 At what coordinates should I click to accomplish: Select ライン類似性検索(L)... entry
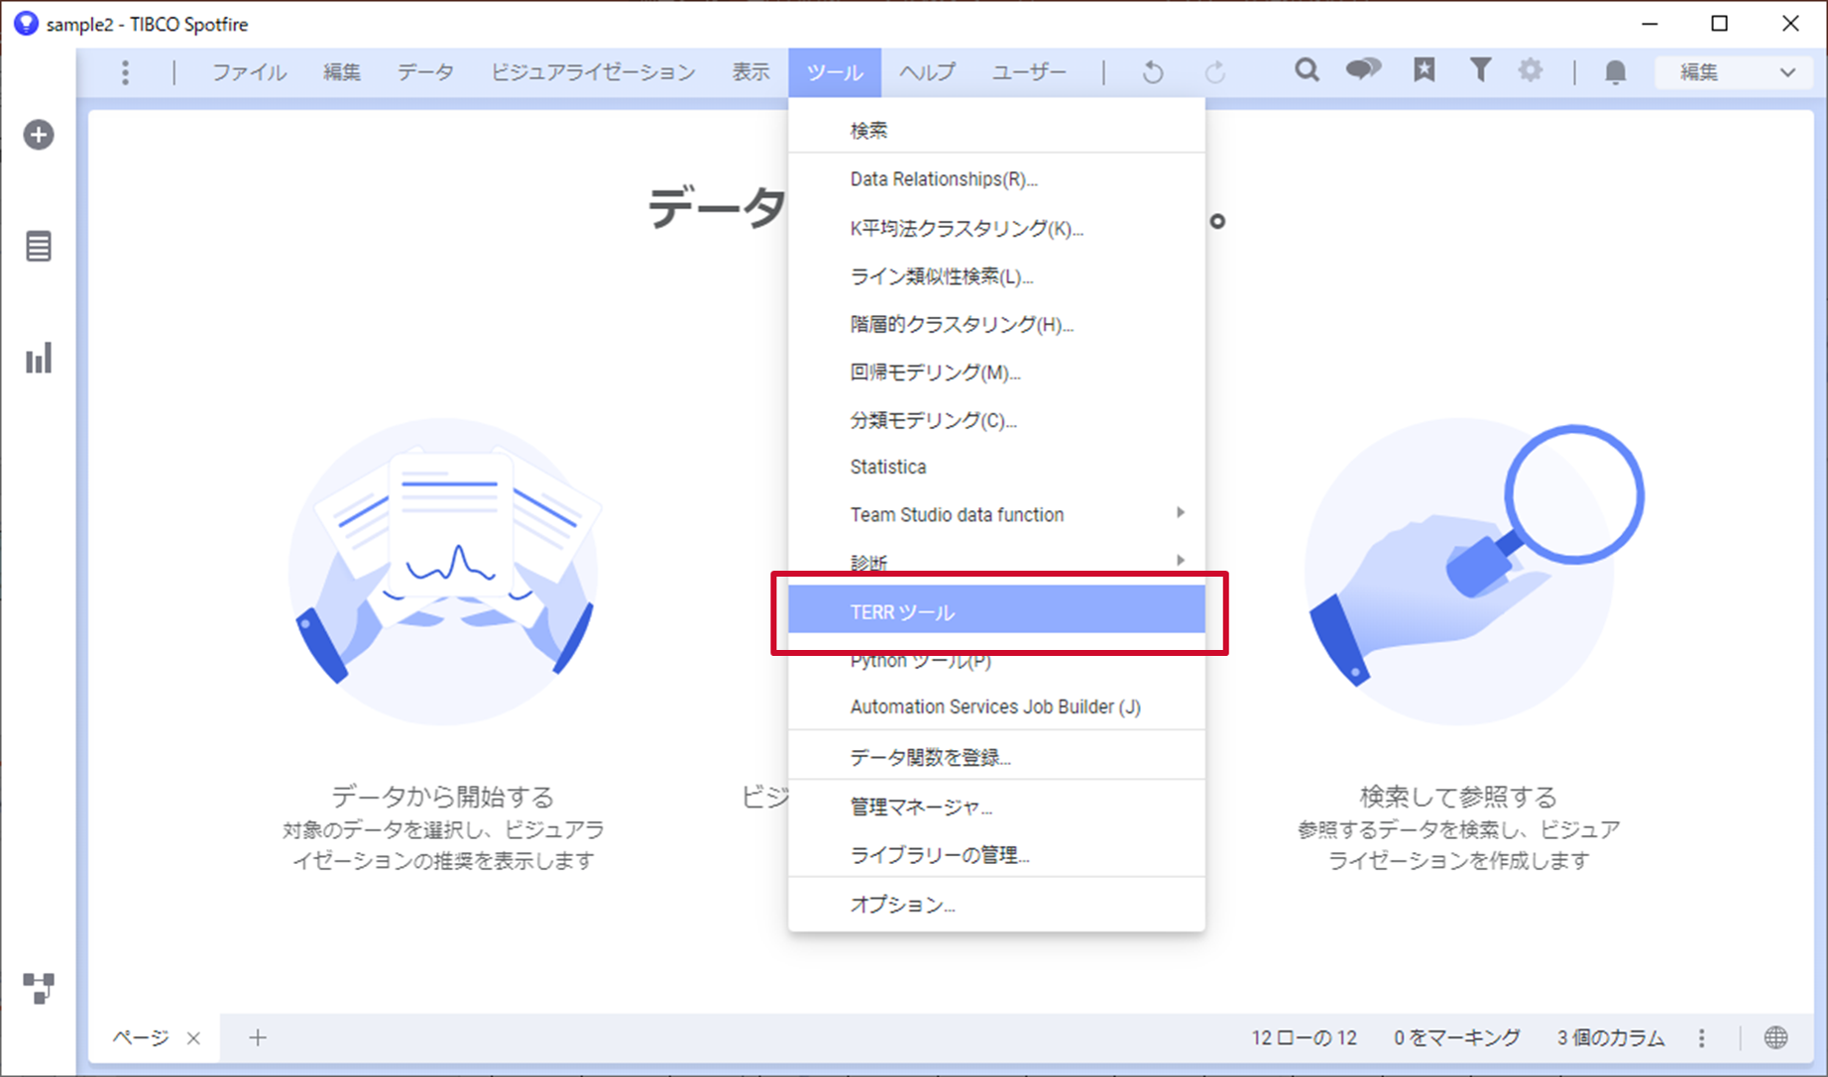tap(996, 276)
